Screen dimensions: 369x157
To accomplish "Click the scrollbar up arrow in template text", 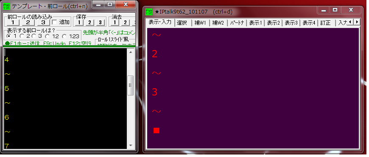I will point(131,52).
